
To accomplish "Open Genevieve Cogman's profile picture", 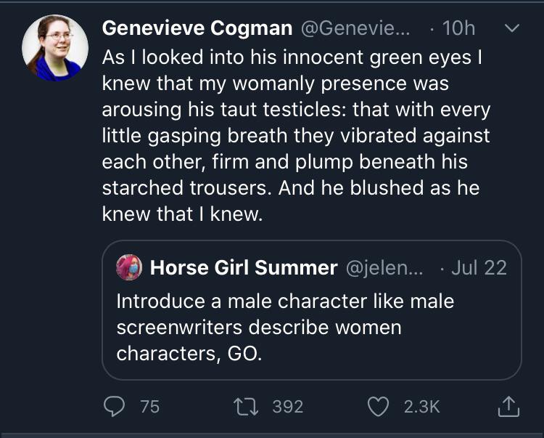I will pos(55,48).
